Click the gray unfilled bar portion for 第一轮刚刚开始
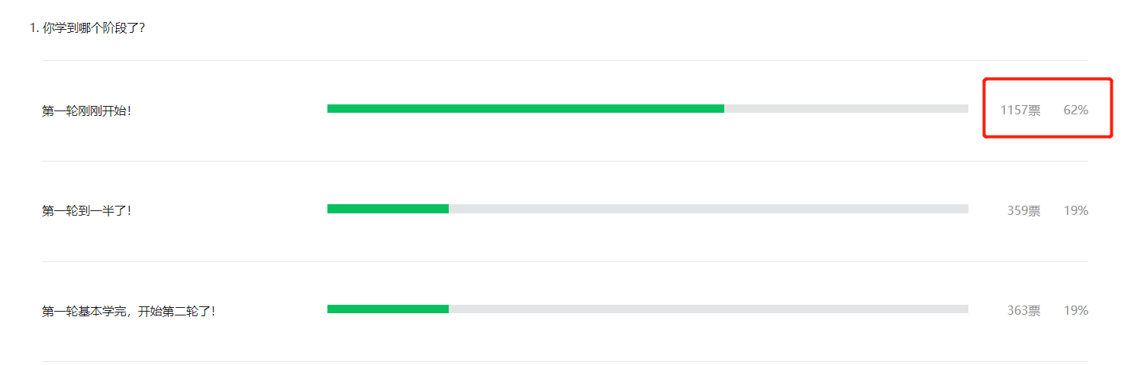Viewport: 1131px width, 365px height. (x=846, y=109)
